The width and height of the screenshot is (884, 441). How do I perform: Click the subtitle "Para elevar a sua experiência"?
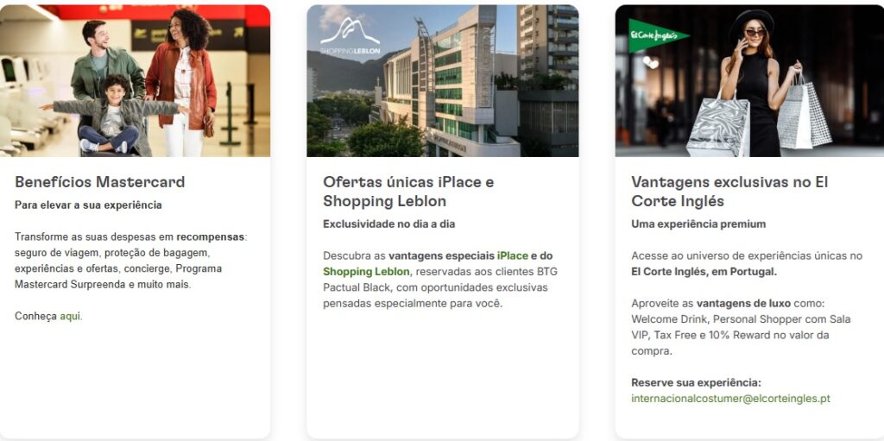pos(88,205)
